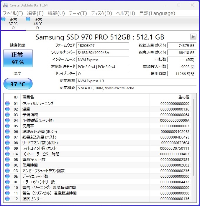Image resolution: width=200 pixels, height=206 pixels.
Task: Open the ファイル(F) menu
Action: (13, 13)
